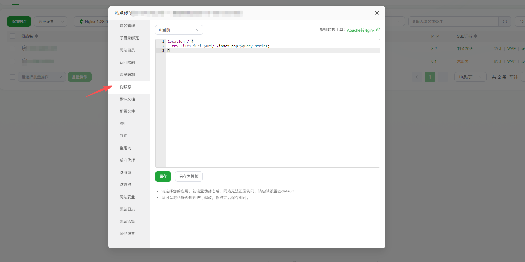The image size is (525, 262).
Task: Open the Apache转Nginx external link icon
Action: click(378, 29)
